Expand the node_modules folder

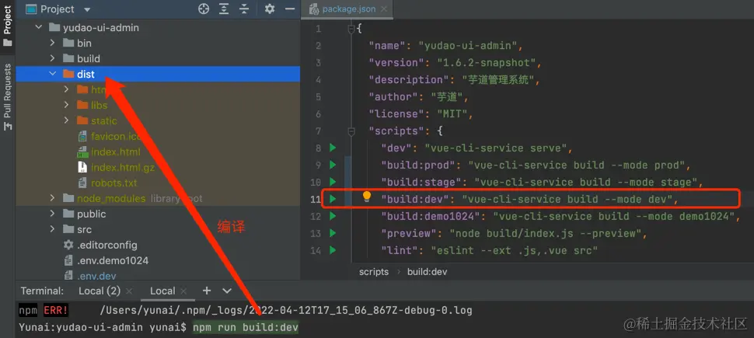[52, 199]
